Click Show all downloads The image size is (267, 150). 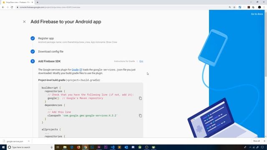(x=257, y=141)
